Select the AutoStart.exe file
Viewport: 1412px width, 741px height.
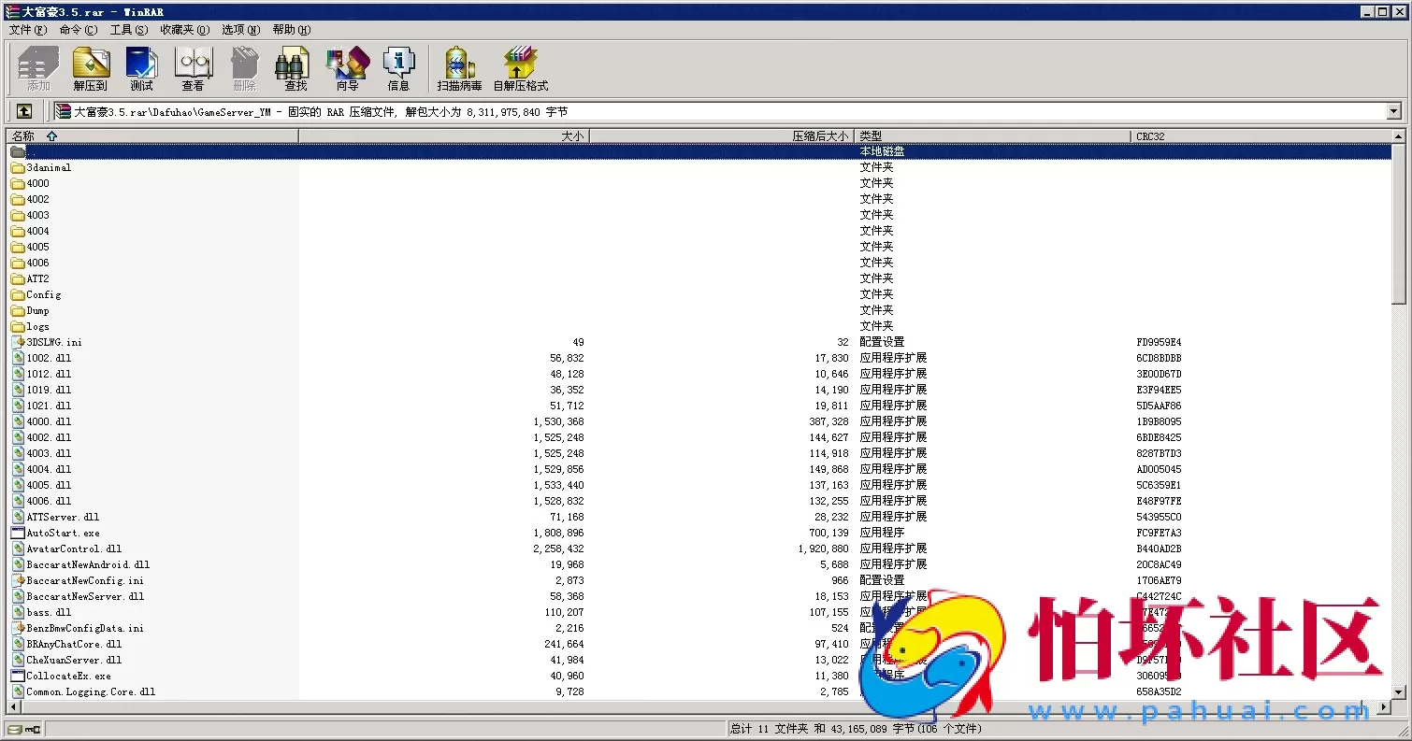[62, 533]
